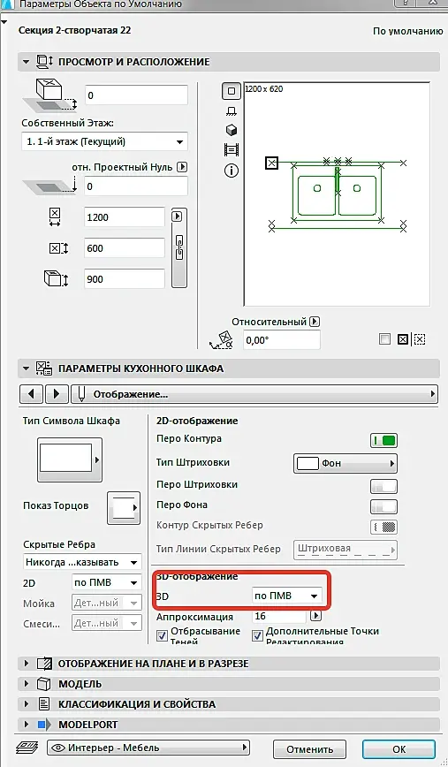Show the 3D shaded preview cube icon
This screenshot has width=448, height=767.
(x=232, y=130)
